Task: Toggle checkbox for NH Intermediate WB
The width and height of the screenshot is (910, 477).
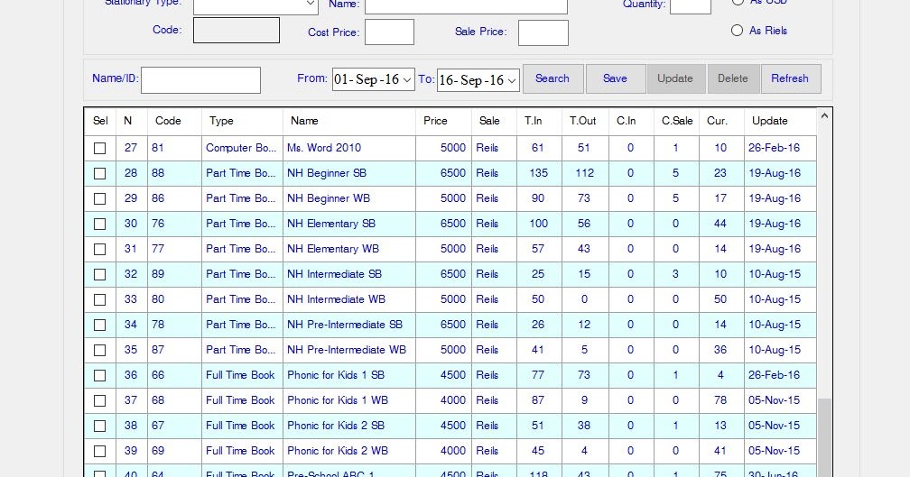Action: pos(100,299)
